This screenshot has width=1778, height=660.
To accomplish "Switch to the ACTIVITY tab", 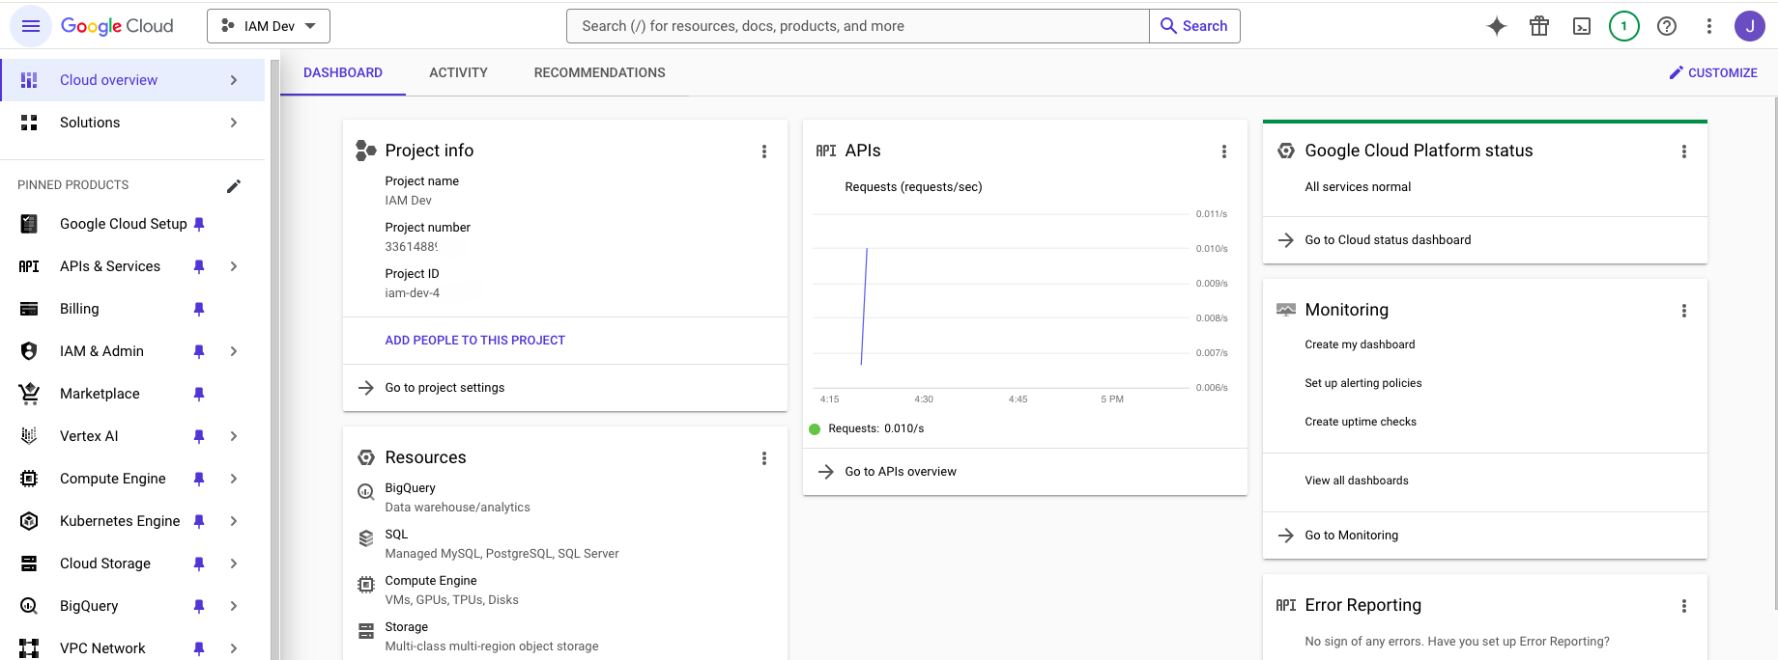I will (x=458, y=72).
